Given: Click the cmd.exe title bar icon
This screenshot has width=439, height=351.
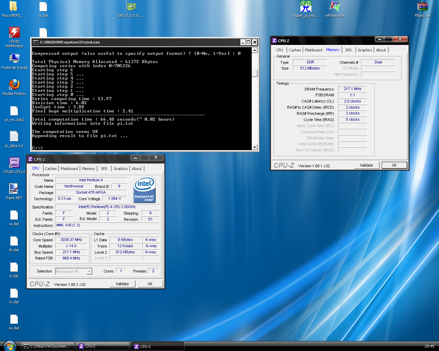Looking at the screenshot, I should coord(35,42).
